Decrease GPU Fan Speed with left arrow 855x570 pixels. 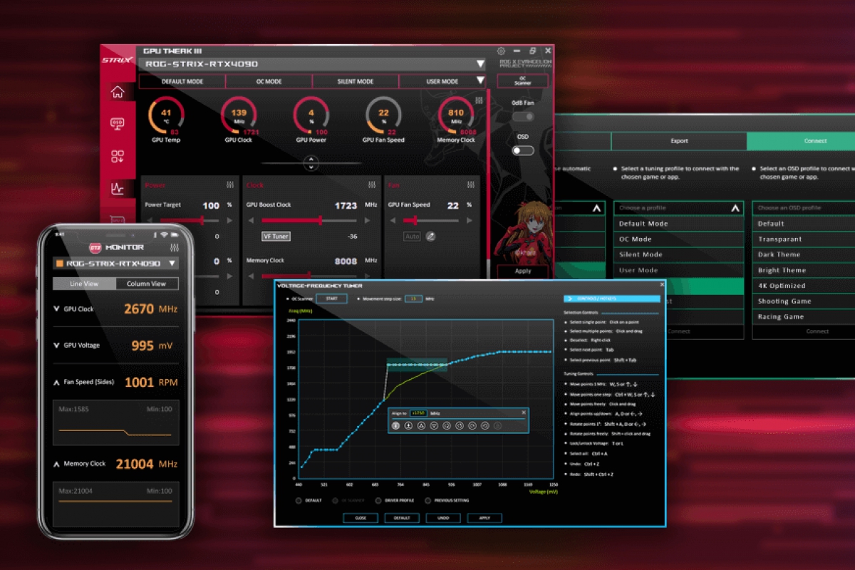tap(392, 221)
